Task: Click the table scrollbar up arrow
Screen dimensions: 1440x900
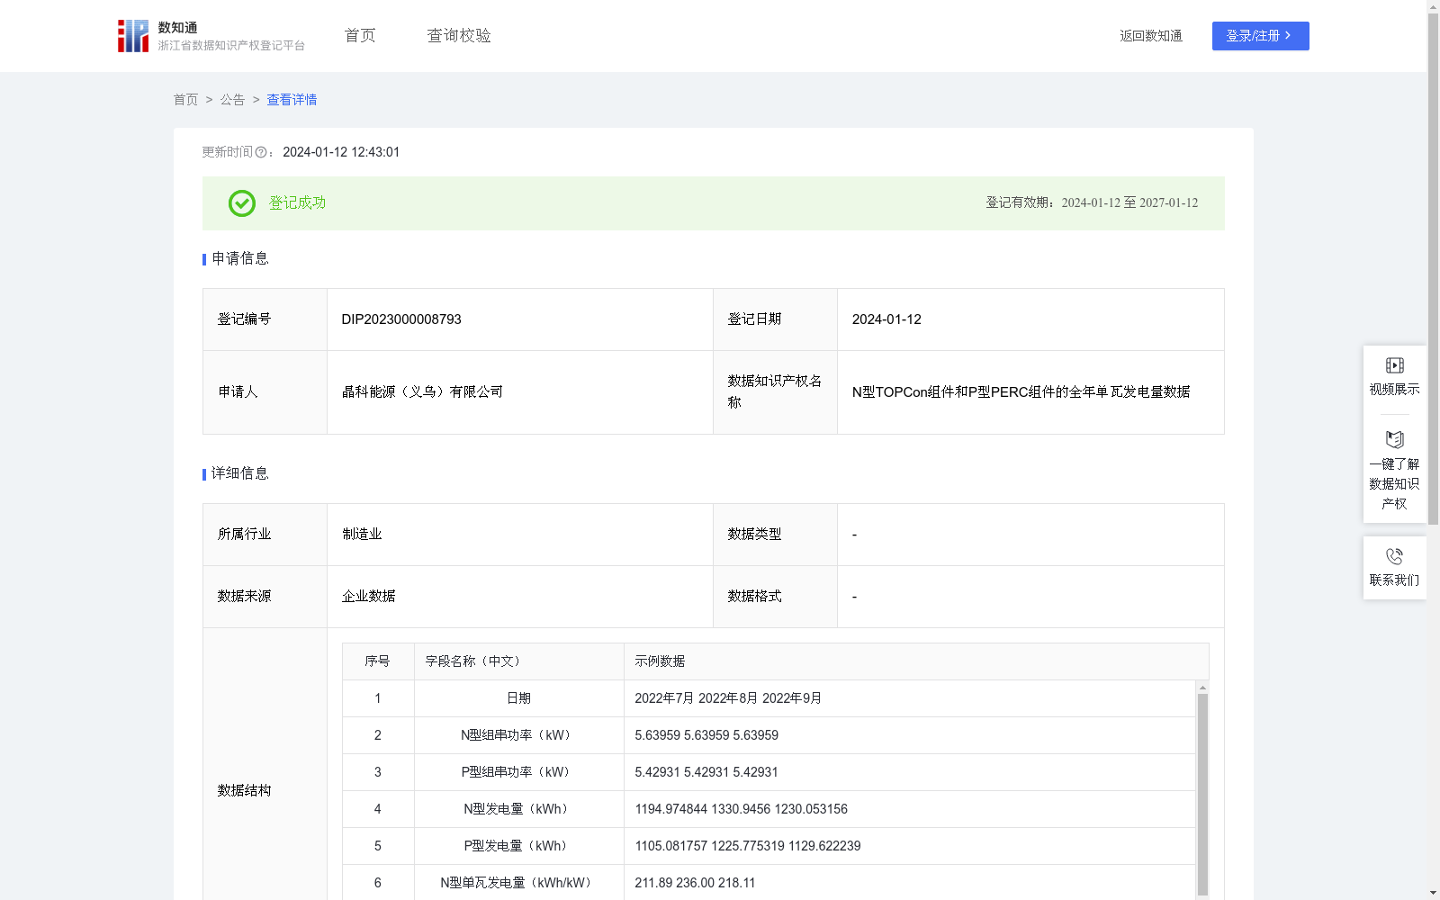Action: (1202, 688)
